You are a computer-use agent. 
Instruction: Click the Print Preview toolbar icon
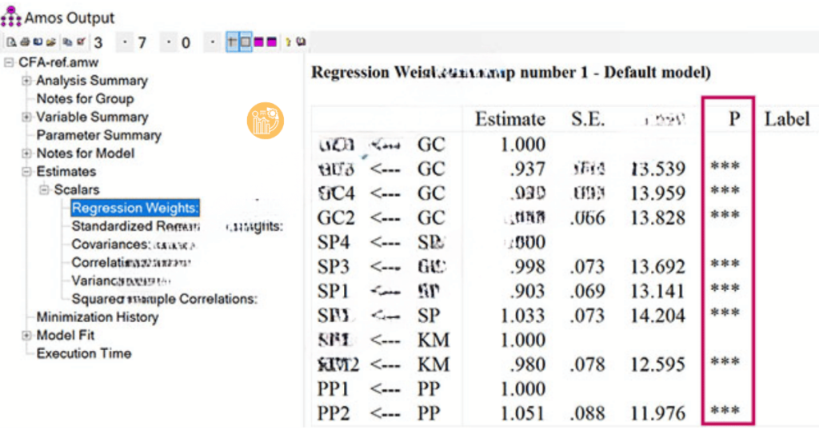[x=11, y=42]
